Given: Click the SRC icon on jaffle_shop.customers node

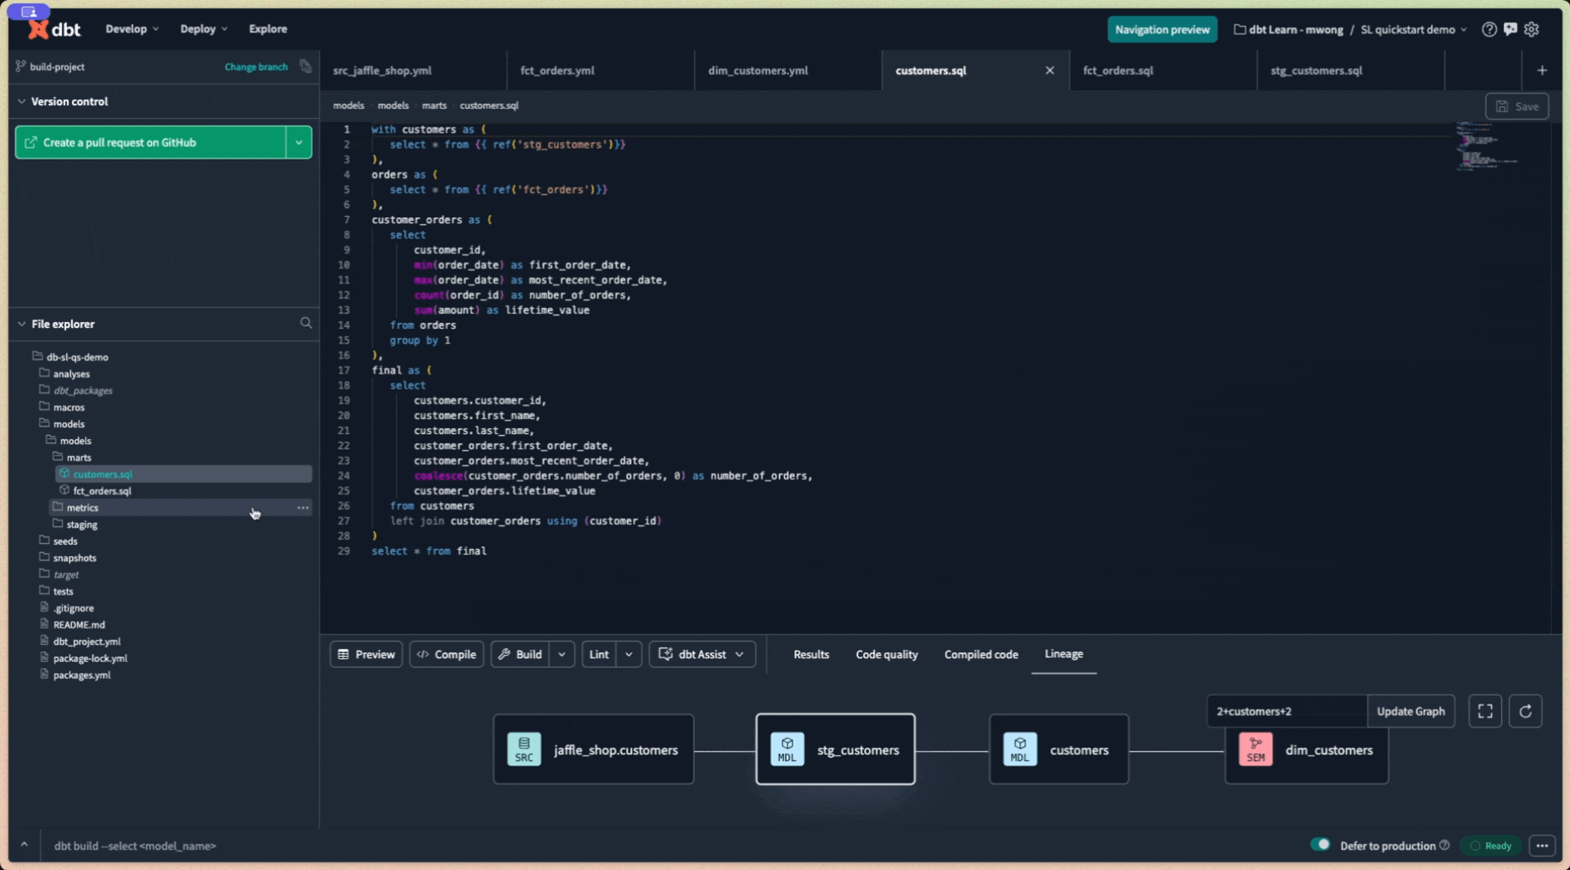Looking at the screenshot, I should (x=524, y=750).
